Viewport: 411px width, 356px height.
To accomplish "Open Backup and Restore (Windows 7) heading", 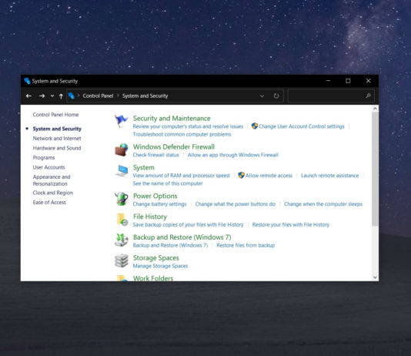I will click(182, 237).
